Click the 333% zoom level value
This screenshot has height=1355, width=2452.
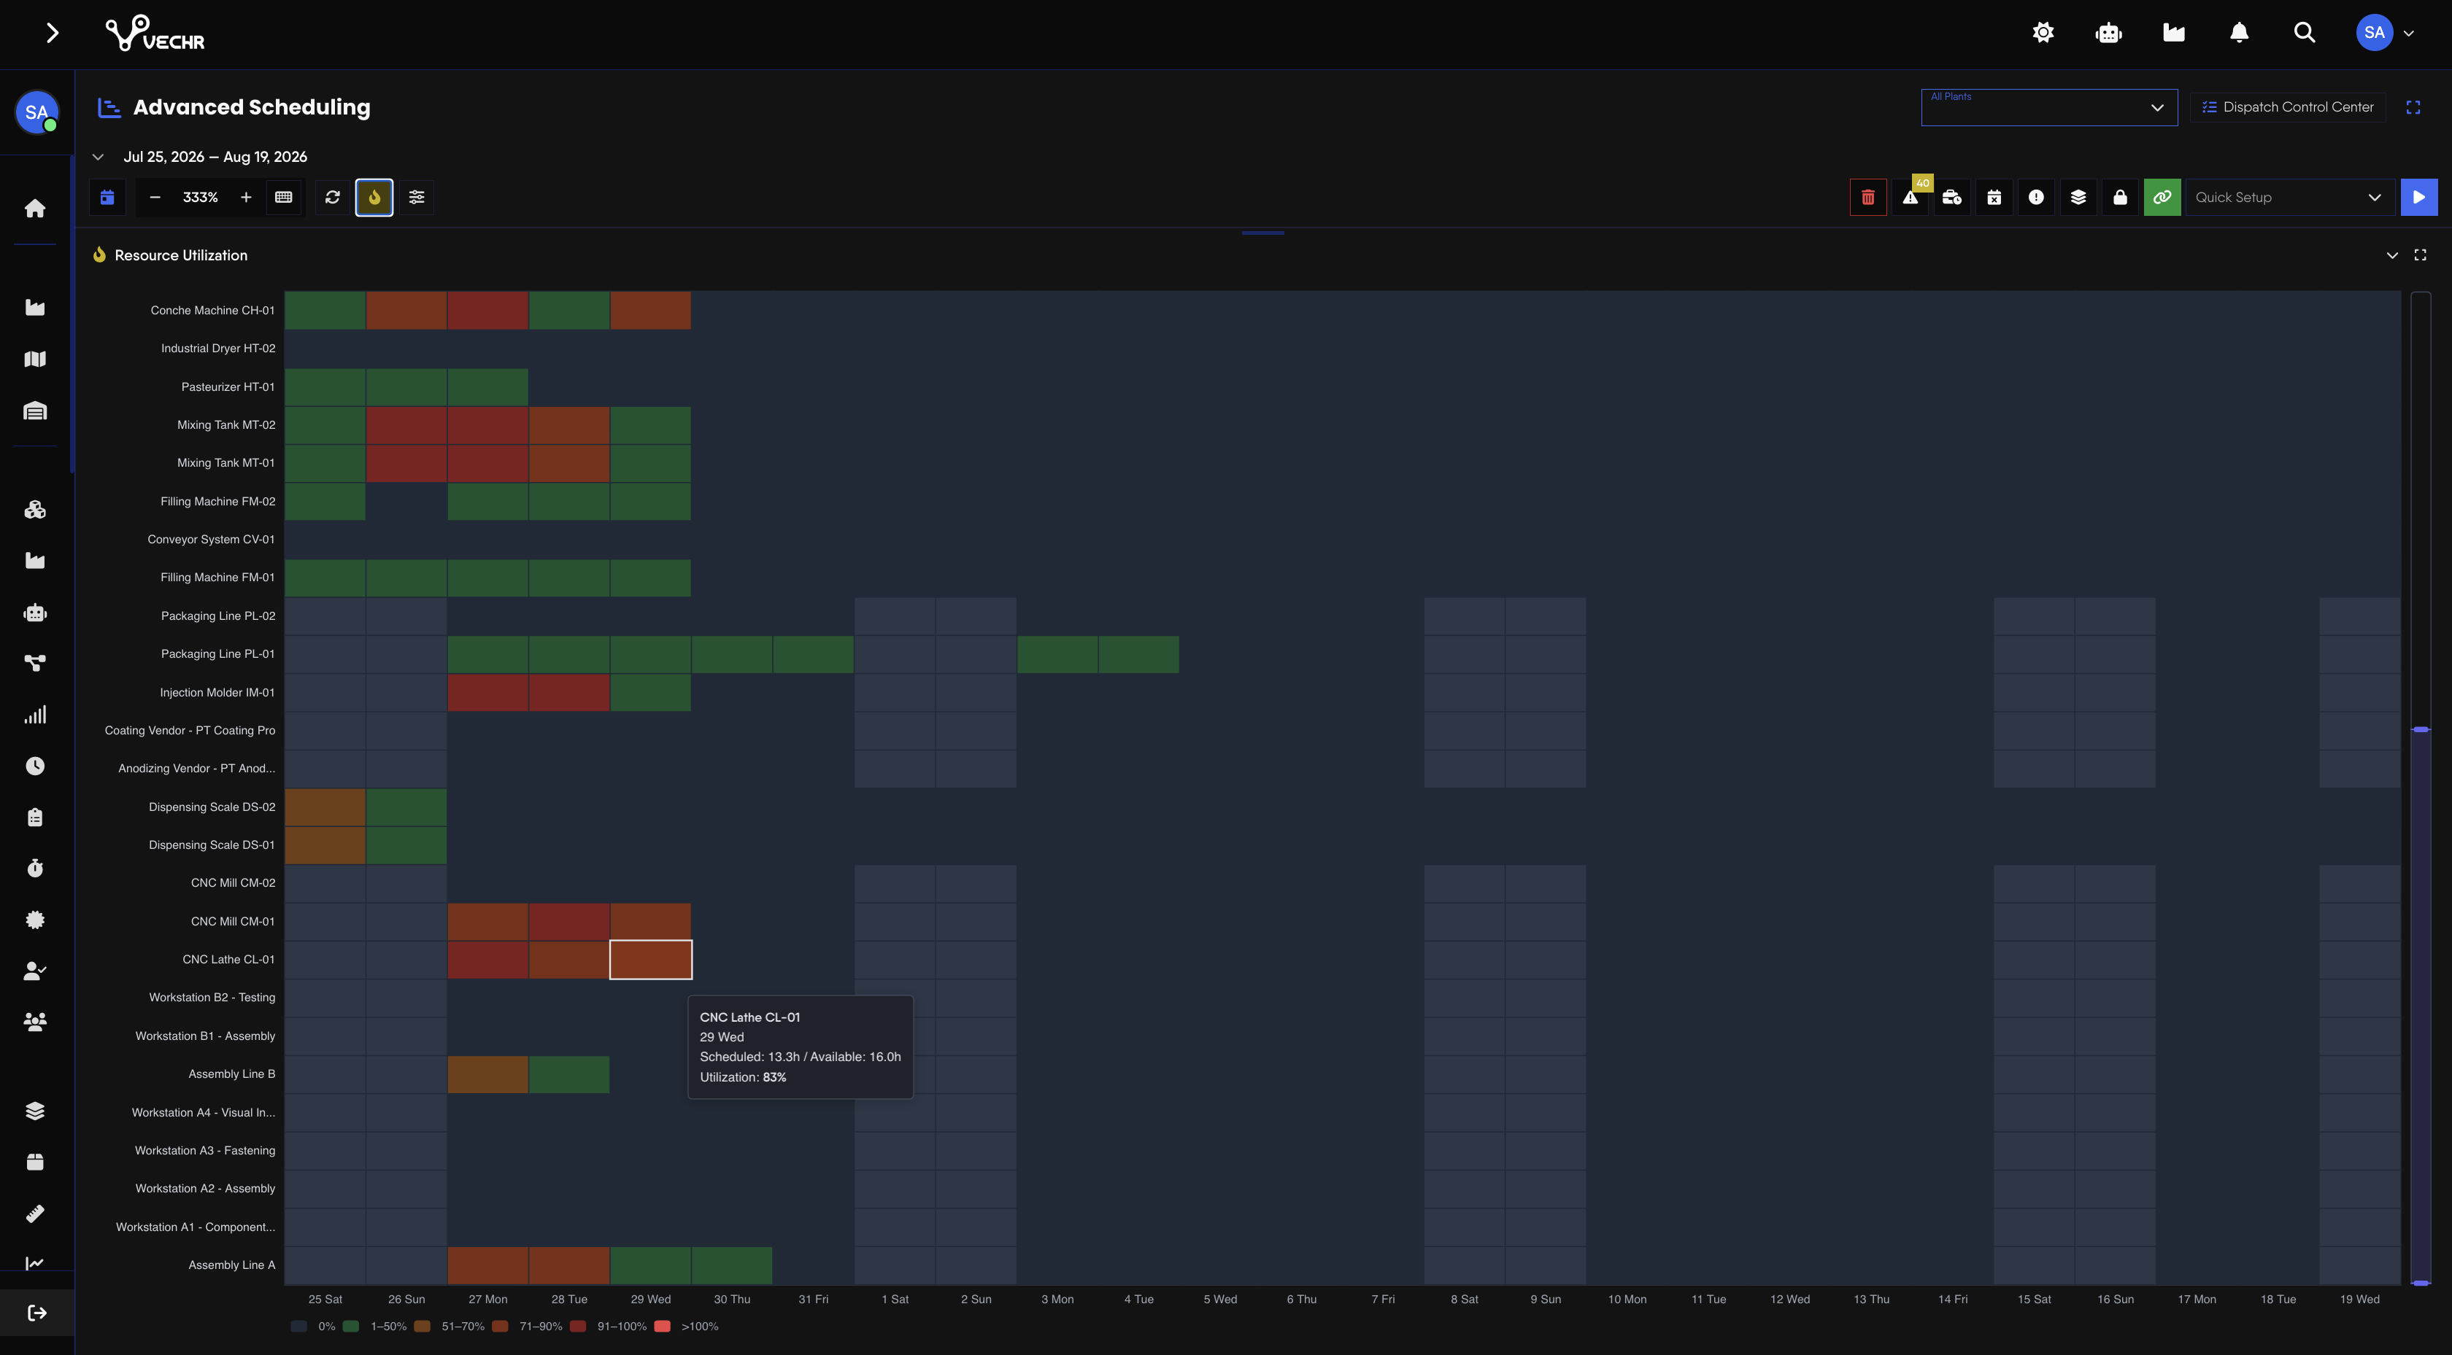[200, 198]
